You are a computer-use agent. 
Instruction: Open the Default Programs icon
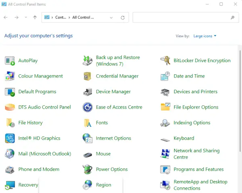pos(10,92)
